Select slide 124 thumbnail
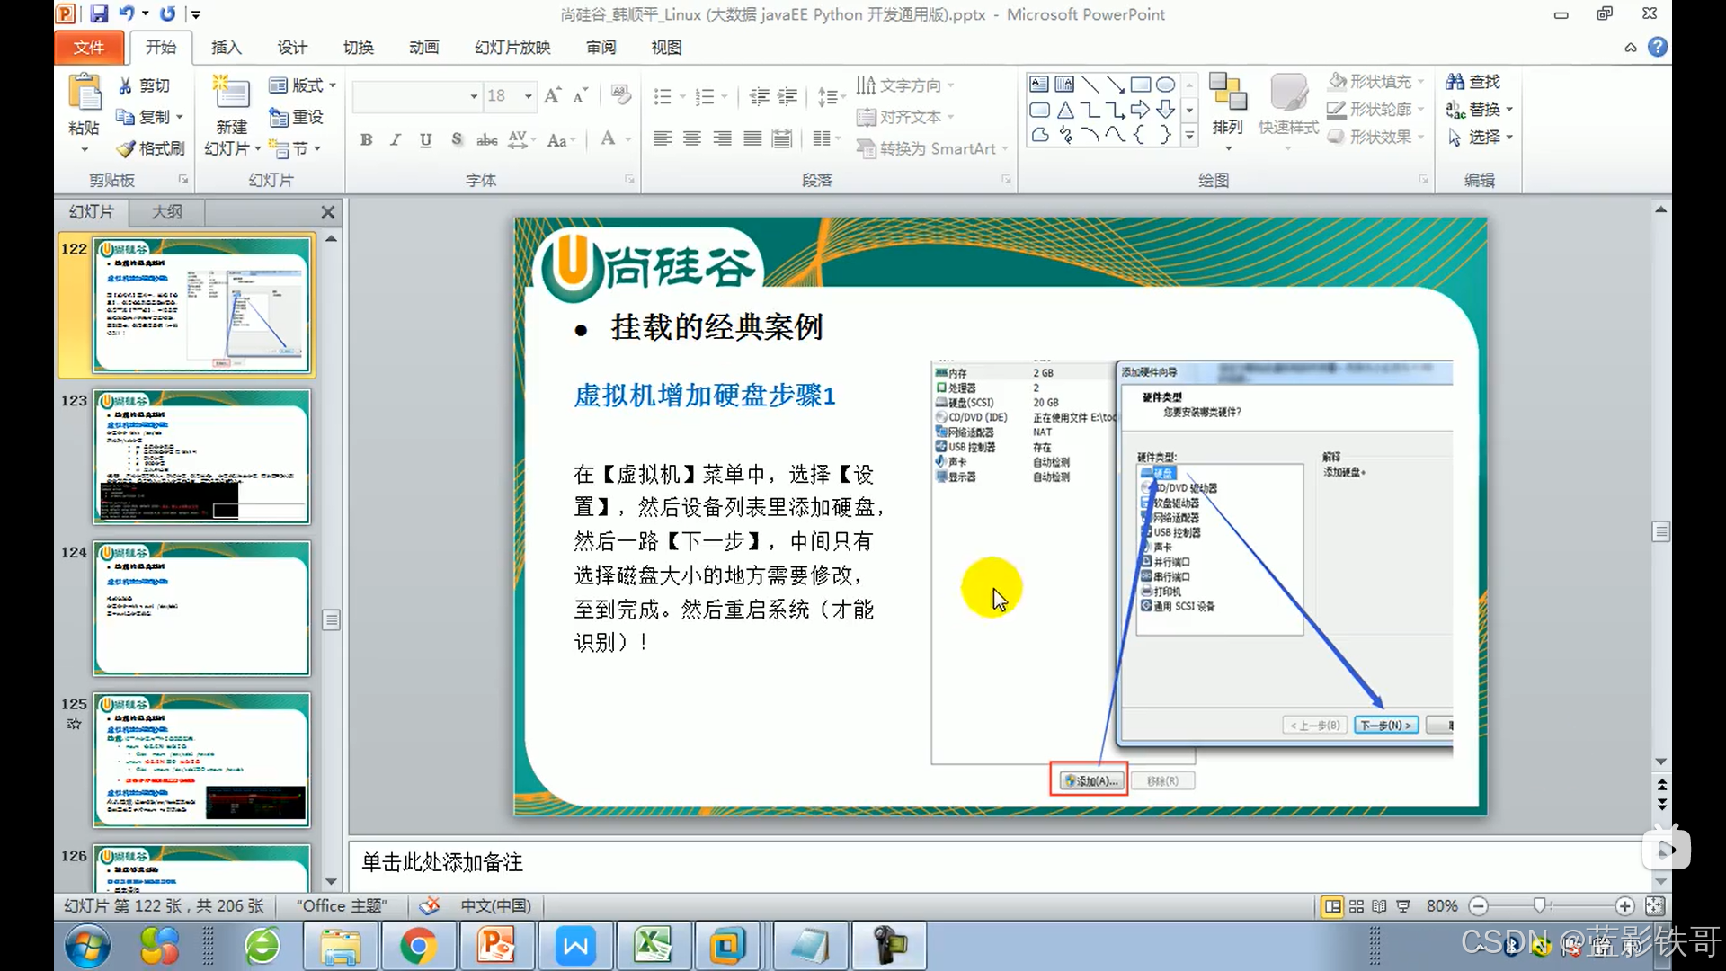1726x971 pixels. 201,608
